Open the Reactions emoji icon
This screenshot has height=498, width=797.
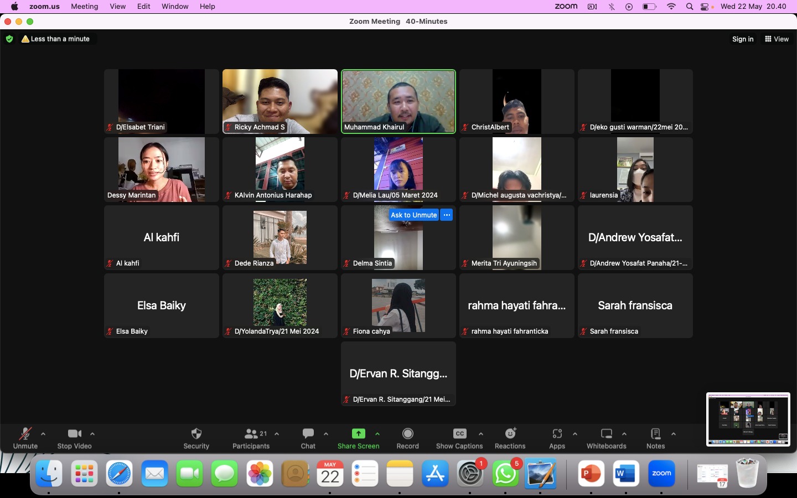[x=510, y=433]
